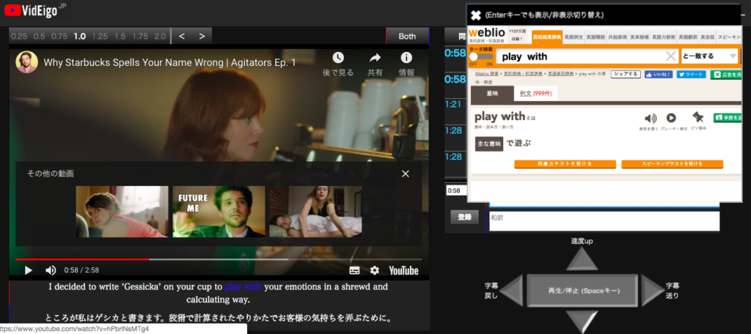Open the suggested thumbnail of woman in pink
751x334 pixels.
tap(122, 212)
